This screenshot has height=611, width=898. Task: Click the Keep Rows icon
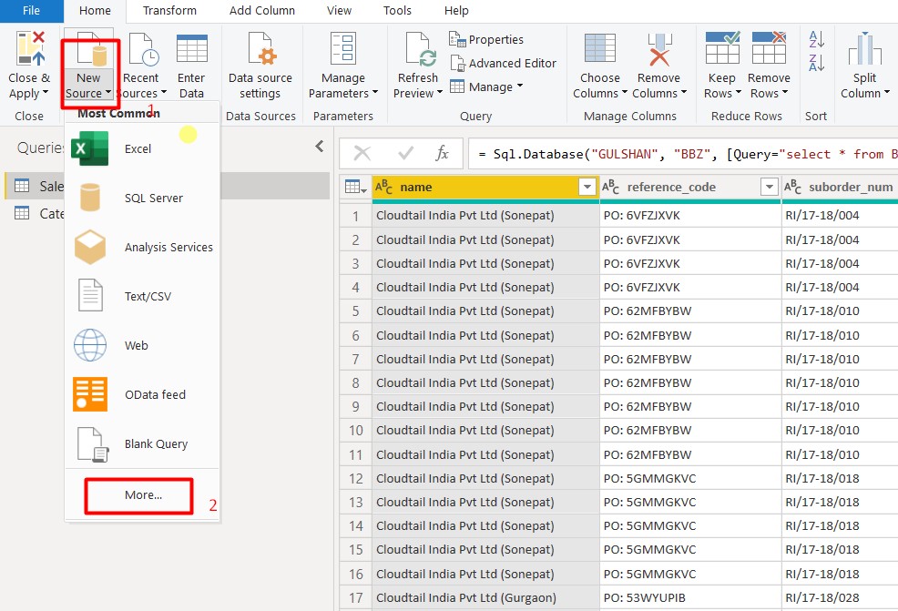tap(722, 47)
